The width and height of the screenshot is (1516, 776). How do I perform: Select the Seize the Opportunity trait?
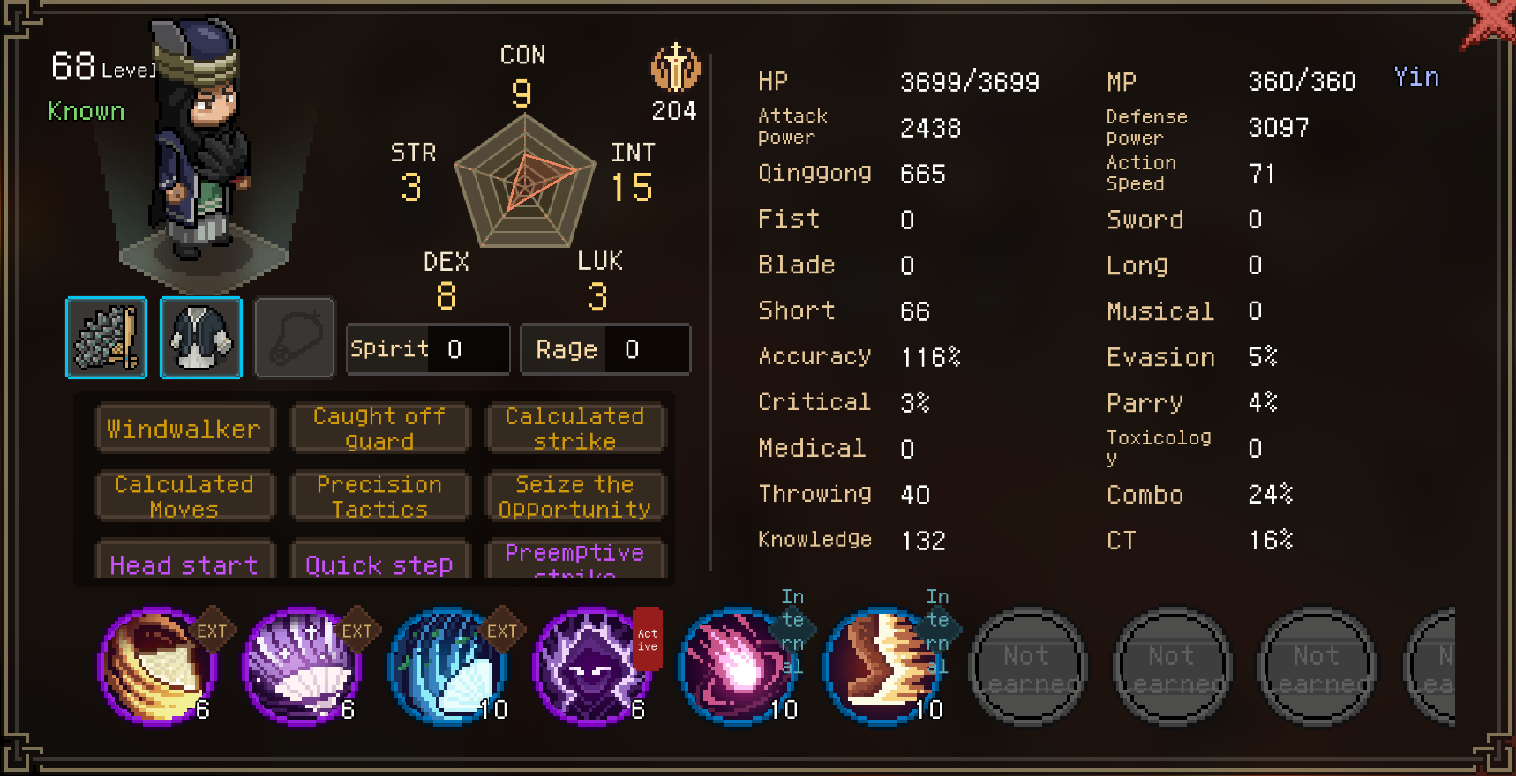[574, 496]
